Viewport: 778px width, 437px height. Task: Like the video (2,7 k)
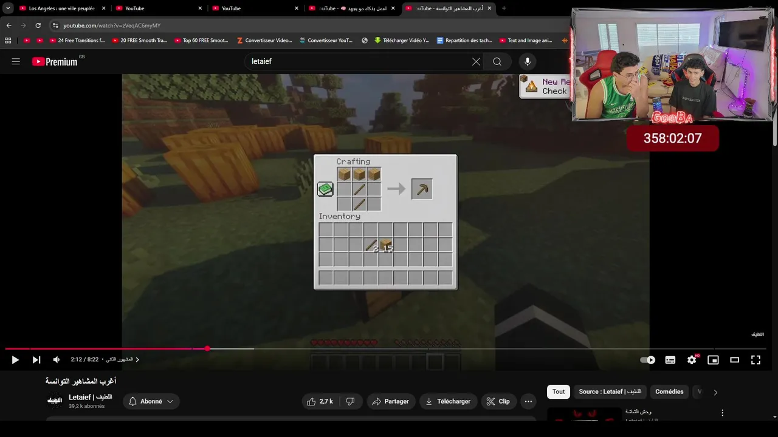pyautogui.click(x=320, y=401)
